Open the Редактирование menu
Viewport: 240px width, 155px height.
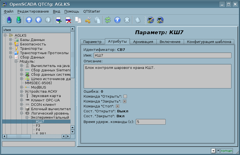point(33,11)
